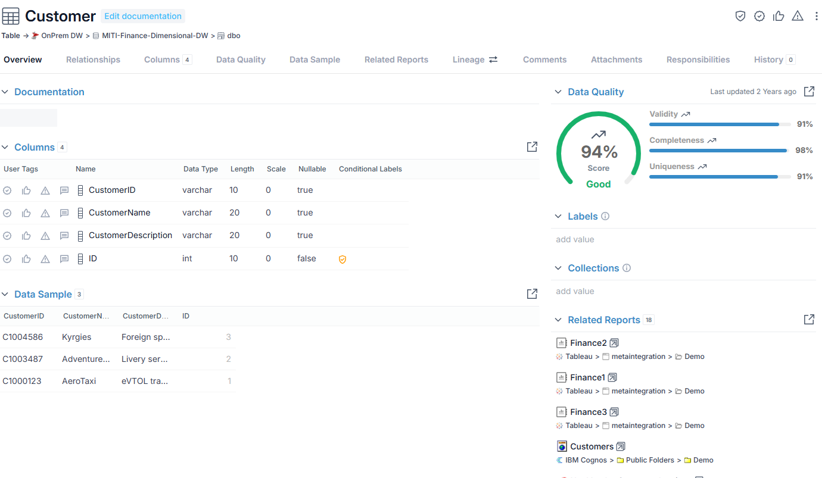The width and height of the screenshot is (822, 478).
Task: Click the comment icon on CustomerName row
Action: tap(64, 213)
